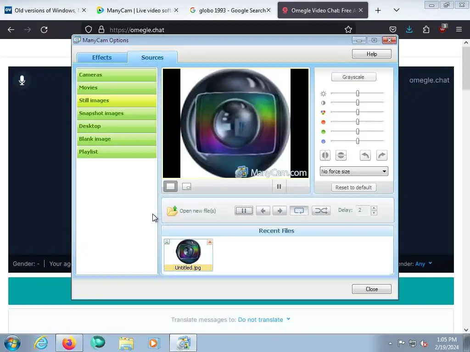Adjust the saturation slider

point(357,112)
